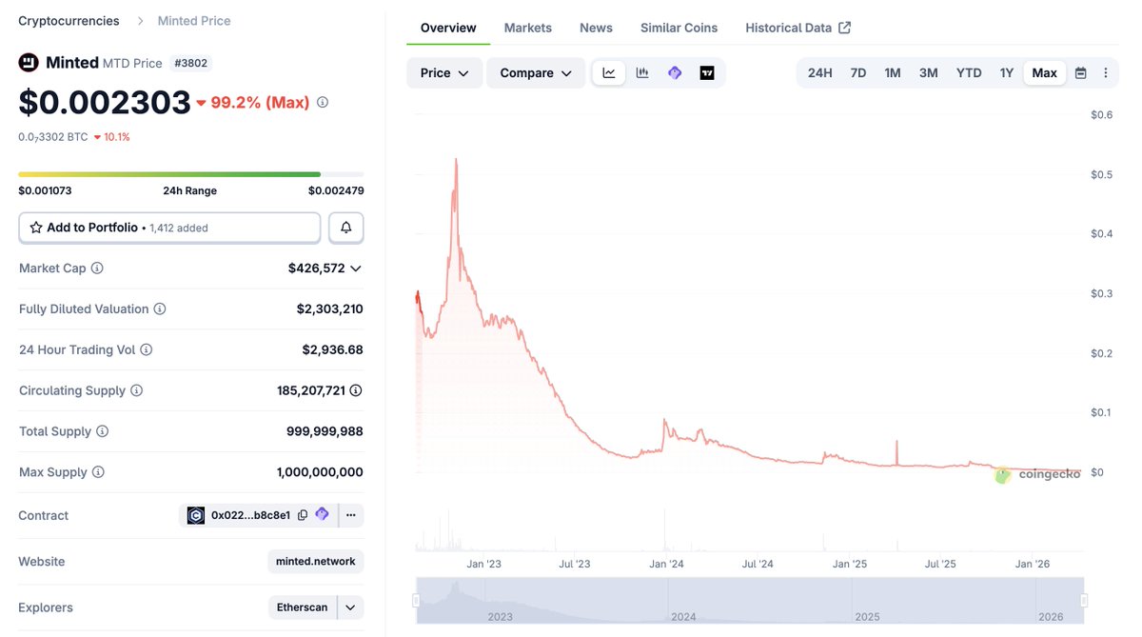Screen dimensions: 1142x637
Task: Click the Minted Price breadcrumb text
Action: coord(194,21)
